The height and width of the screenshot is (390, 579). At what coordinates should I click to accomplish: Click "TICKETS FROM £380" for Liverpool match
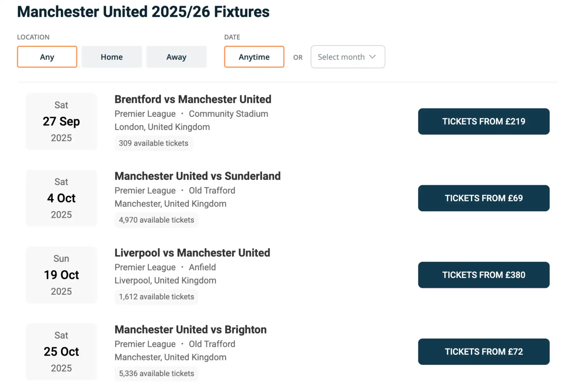[483, 275]
